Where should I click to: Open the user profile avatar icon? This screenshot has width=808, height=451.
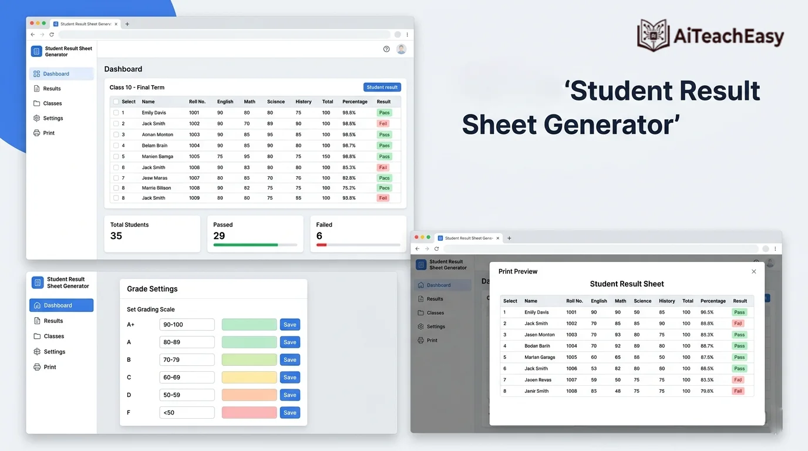(401, 49)
